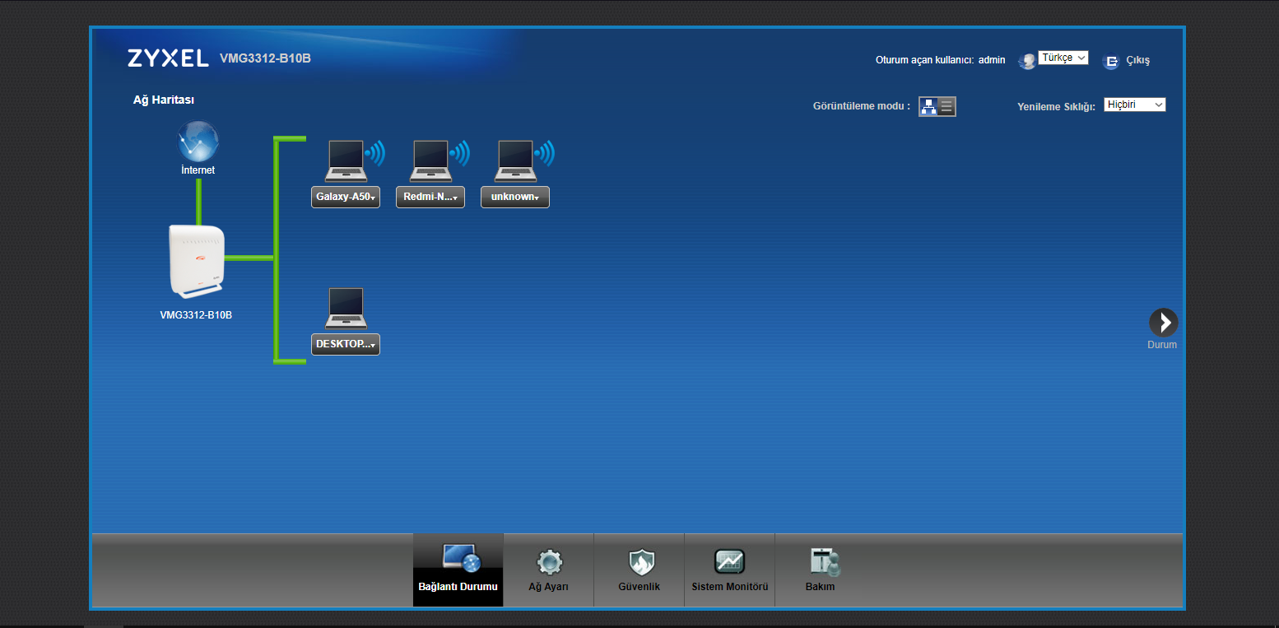Select the Redmi-N... laptop icon
This screenshot has width=1279, height=628.
[x=430, y=160]
